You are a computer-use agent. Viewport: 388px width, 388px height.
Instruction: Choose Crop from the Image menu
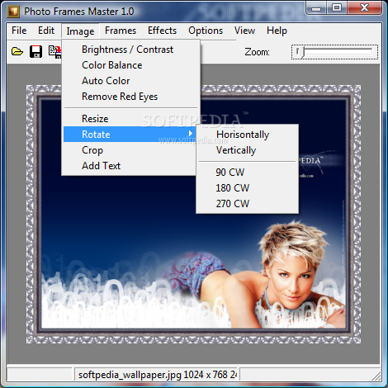click(130, 150)
